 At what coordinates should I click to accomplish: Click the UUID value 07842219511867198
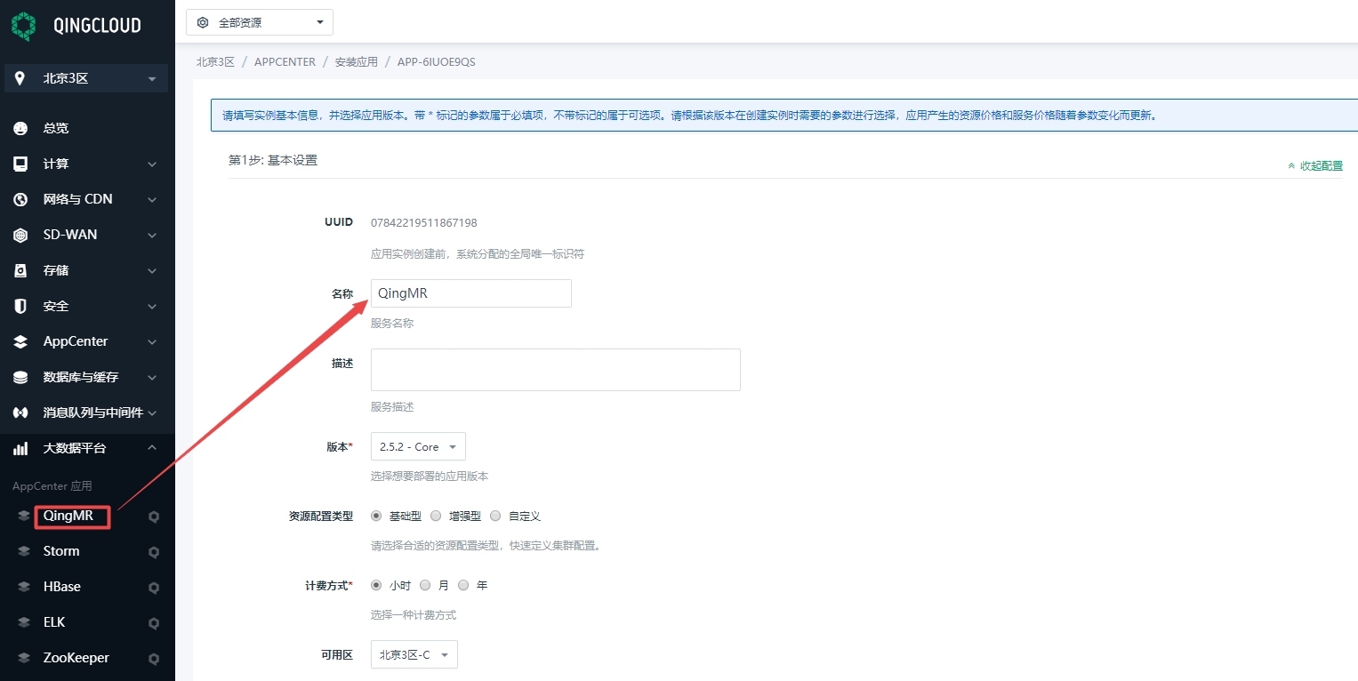click(424, 222)
